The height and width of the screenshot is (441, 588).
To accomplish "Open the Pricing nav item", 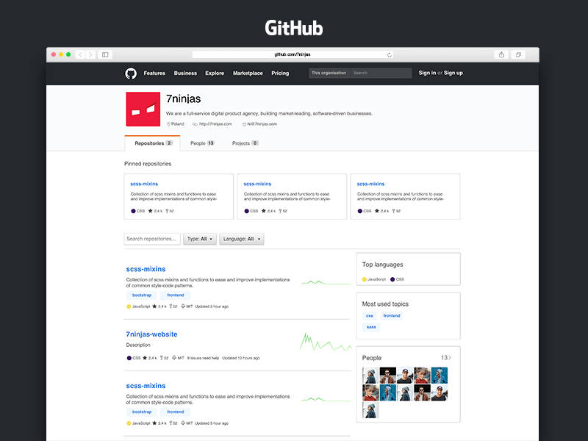I will coord(280,73).
